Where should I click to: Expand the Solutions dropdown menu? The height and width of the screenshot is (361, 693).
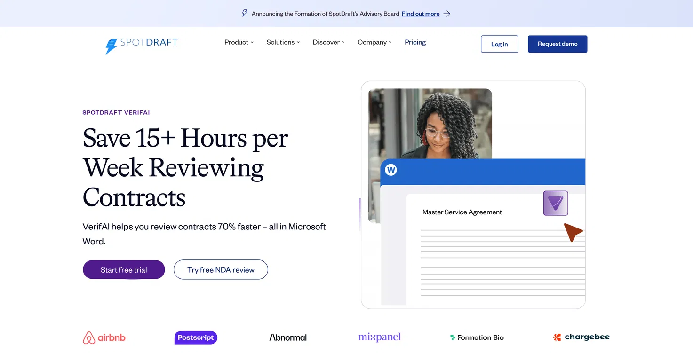tap(283, 42)
